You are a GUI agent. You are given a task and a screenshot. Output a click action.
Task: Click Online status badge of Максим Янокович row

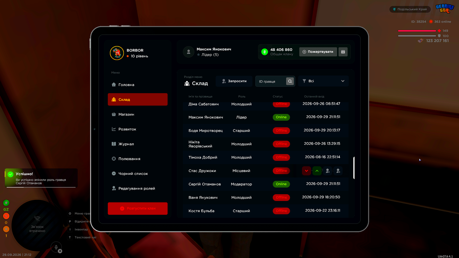(281, 117)
